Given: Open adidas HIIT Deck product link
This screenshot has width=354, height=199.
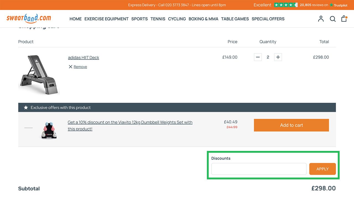Looking at the screenshot, I should tap(84, 57).
